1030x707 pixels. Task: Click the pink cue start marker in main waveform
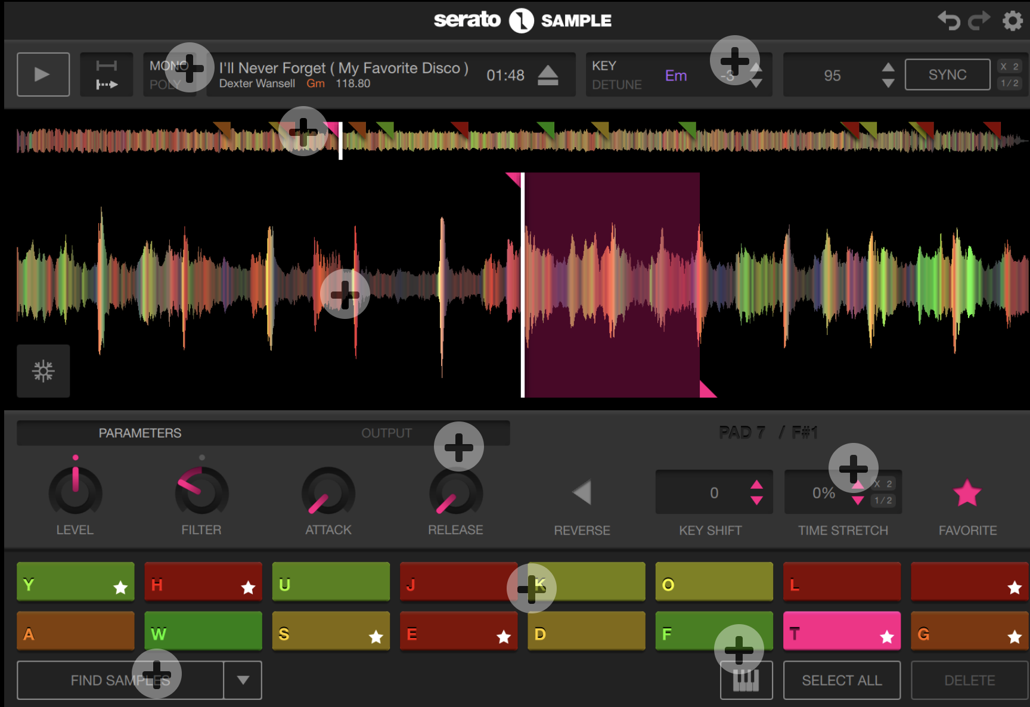coord(515,179)
